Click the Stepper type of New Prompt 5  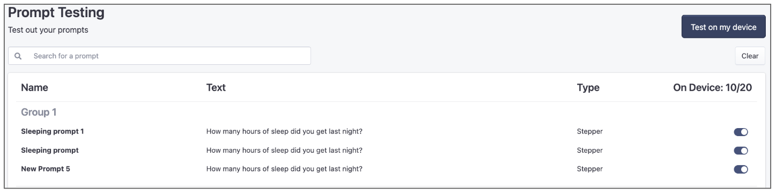point(590,169)
